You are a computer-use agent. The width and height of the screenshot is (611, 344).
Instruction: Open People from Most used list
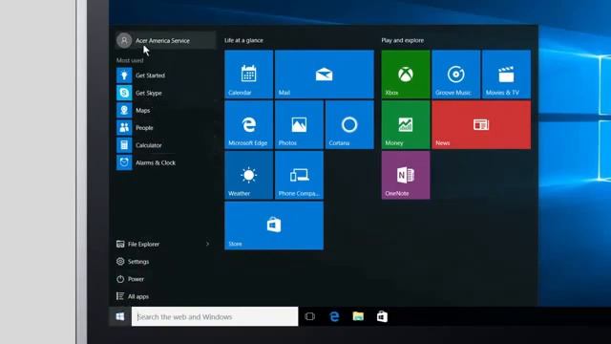(x=165, y=127)
